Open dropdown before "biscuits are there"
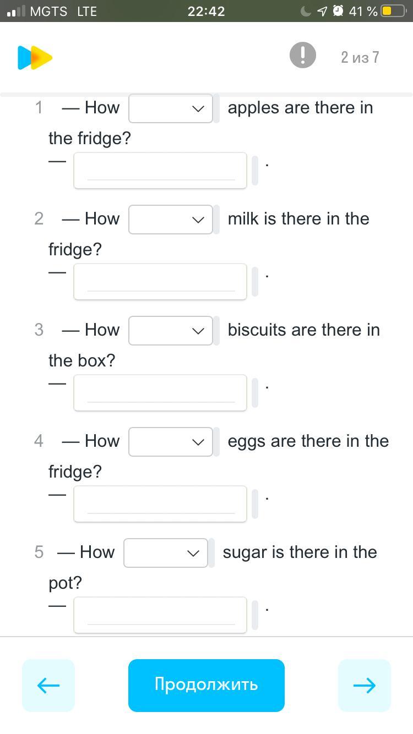Screen dimensions: 413x734 click(x=171, y=331)
